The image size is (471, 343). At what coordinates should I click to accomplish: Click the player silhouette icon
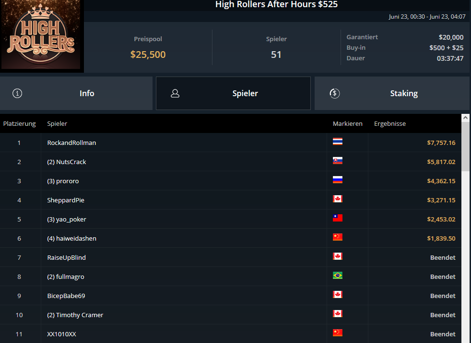click(175, 93)
